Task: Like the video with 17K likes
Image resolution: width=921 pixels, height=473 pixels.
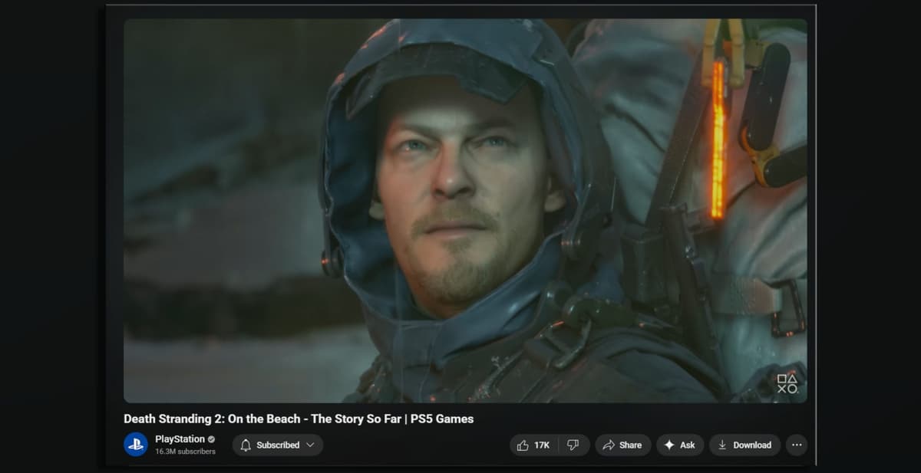Action: (533, 445)
